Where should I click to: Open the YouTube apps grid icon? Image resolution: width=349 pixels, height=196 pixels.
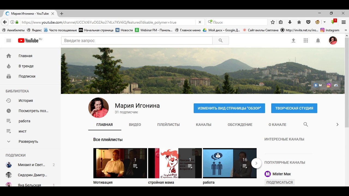306,41
